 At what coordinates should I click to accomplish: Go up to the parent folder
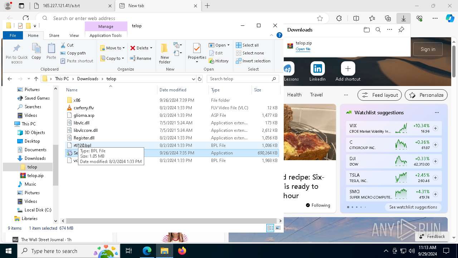(x=36, y=79)
